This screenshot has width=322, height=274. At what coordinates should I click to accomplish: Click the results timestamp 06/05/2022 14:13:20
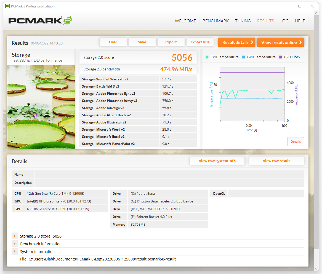pos(47,43)
